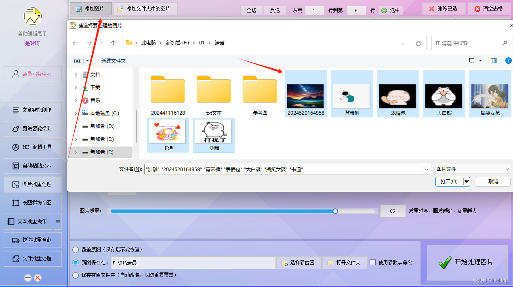Select 大白熊 image thumbnail

click(x=444, y=94)
